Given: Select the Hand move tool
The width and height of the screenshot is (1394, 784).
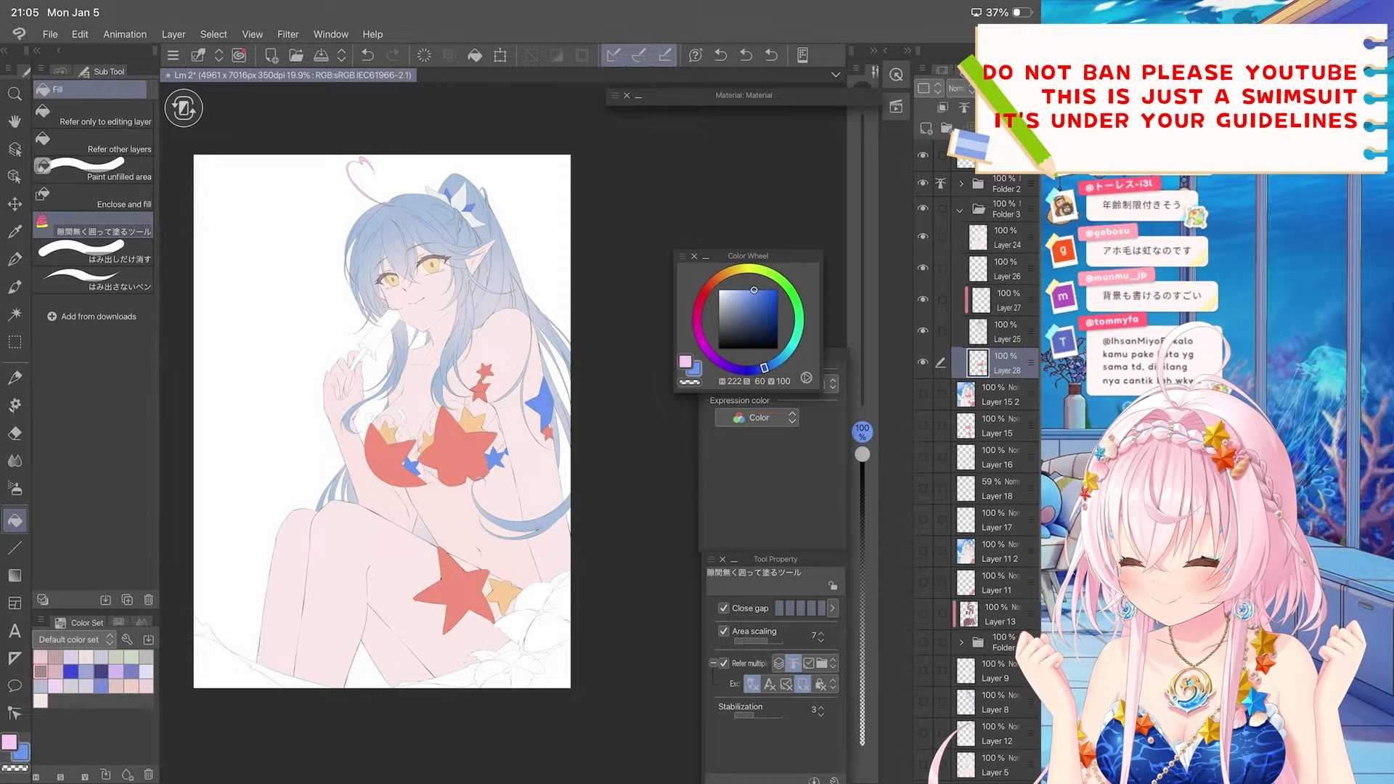Looking at the screenshot, I should click(x=15, y=121).
